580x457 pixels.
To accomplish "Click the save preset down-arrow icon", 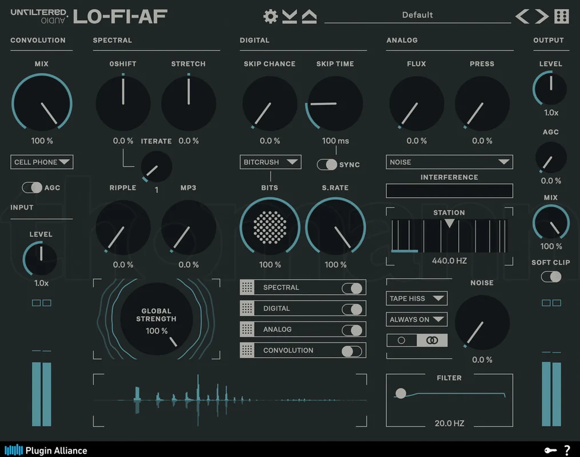I will pos(289,17).
